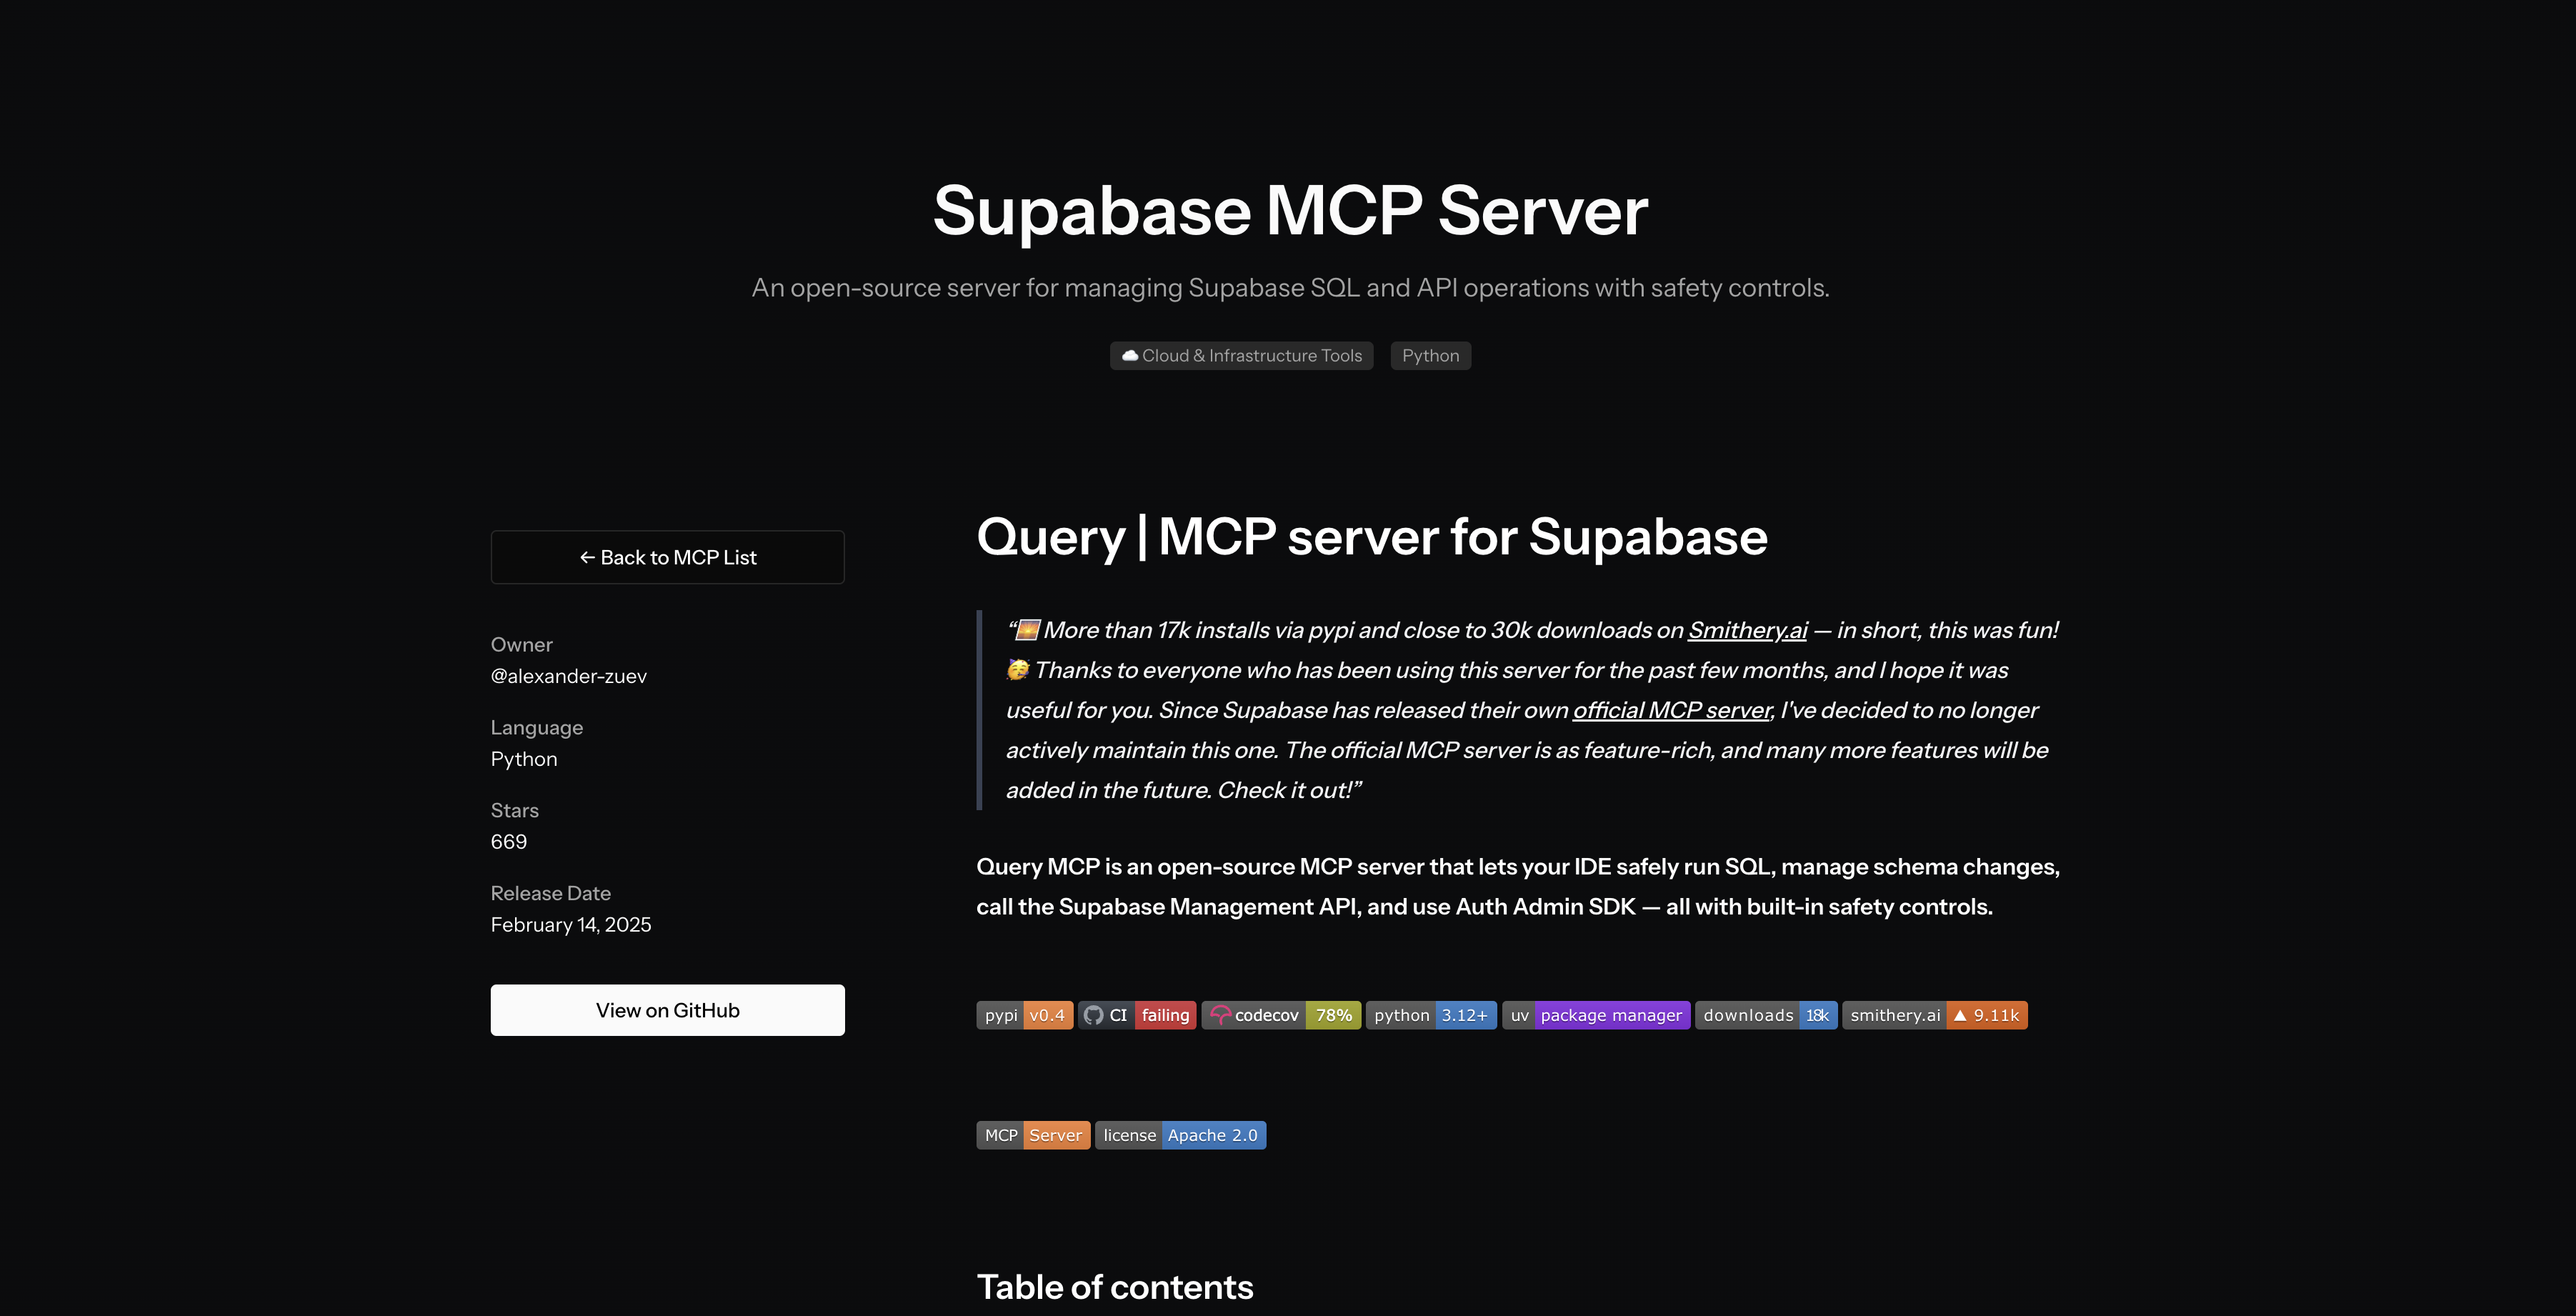Click the MCP Server badge
This screenshot has width=2576, height=1316.
[x=1032, y=1135]
